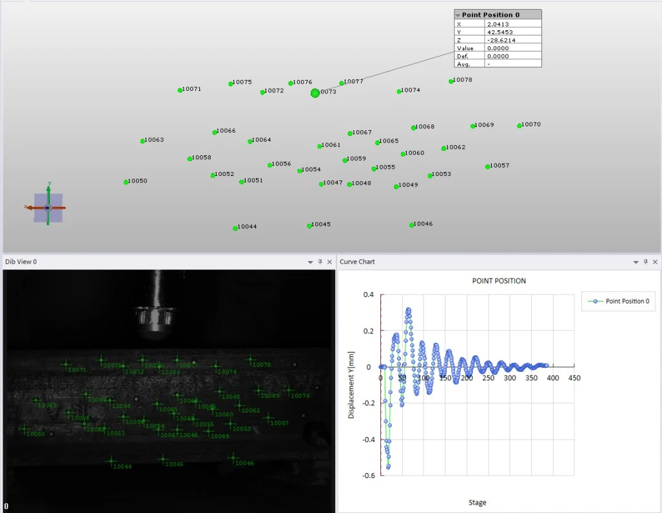Click the Stage axis label
This screenshot has height=513, width=662.
point(477,503)
